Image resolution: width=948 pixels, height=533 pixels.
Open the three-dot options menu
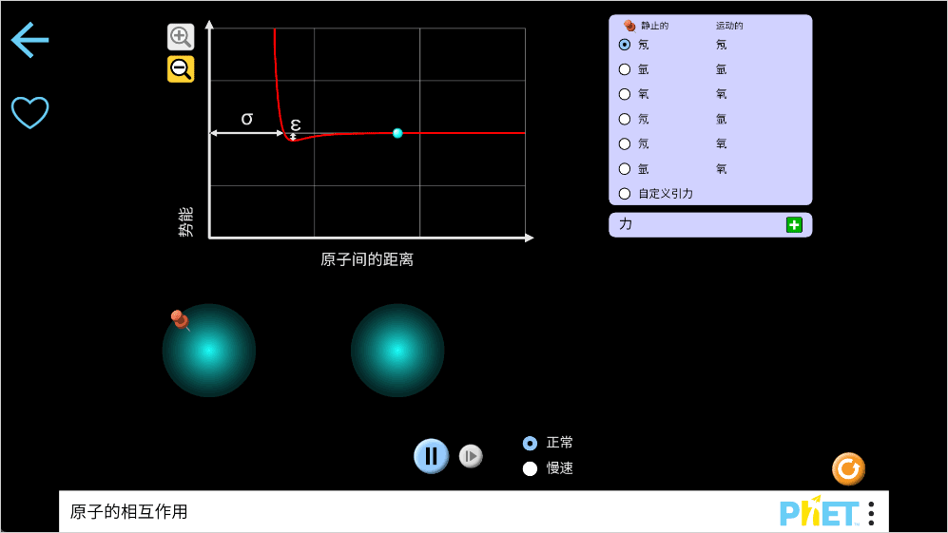tap(871, 513)
